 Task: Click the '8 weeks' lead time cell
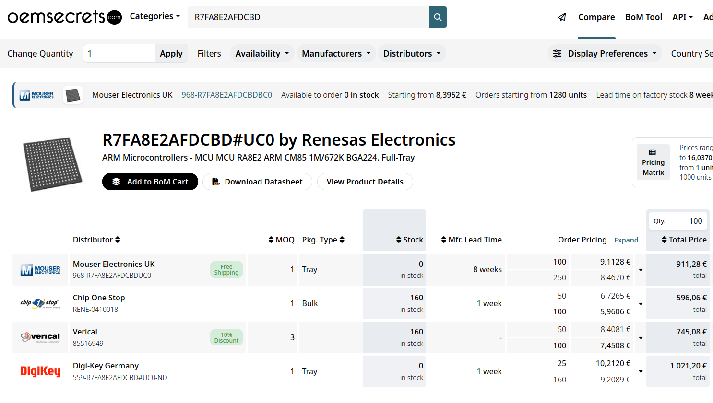click(487, 269)
